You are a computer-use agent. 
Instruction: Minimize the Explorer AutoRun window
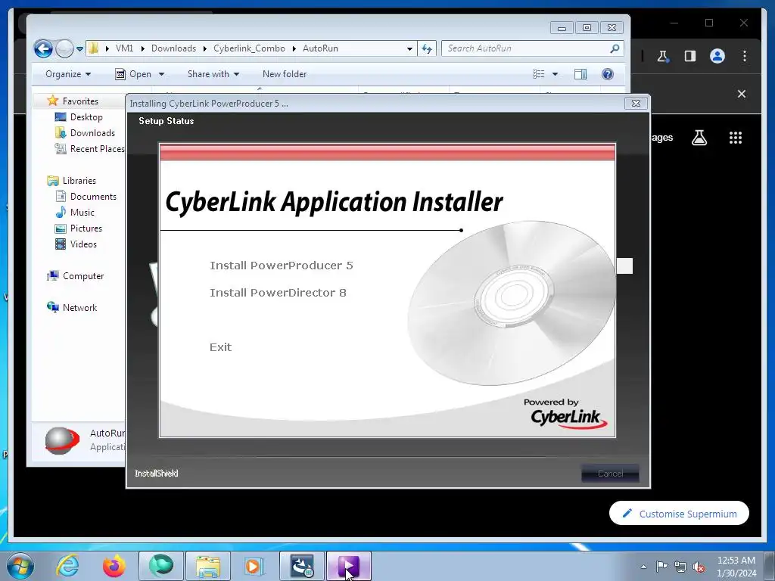point(562,28)
